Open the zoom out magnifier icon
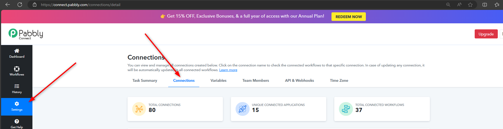This screenshot has height=129, width=503. coord(448,5)
